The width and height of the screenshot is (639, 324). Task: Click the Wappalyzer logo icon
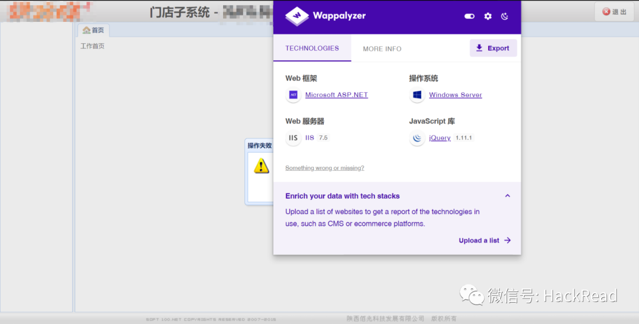[x=296, y=17]
